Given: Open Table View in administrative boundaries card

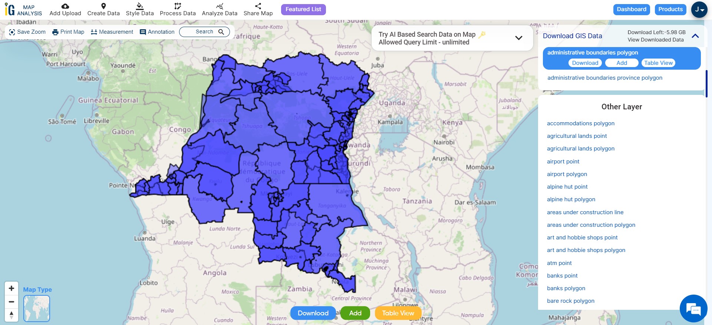Looking at the screenshot, I should [658, 63].
